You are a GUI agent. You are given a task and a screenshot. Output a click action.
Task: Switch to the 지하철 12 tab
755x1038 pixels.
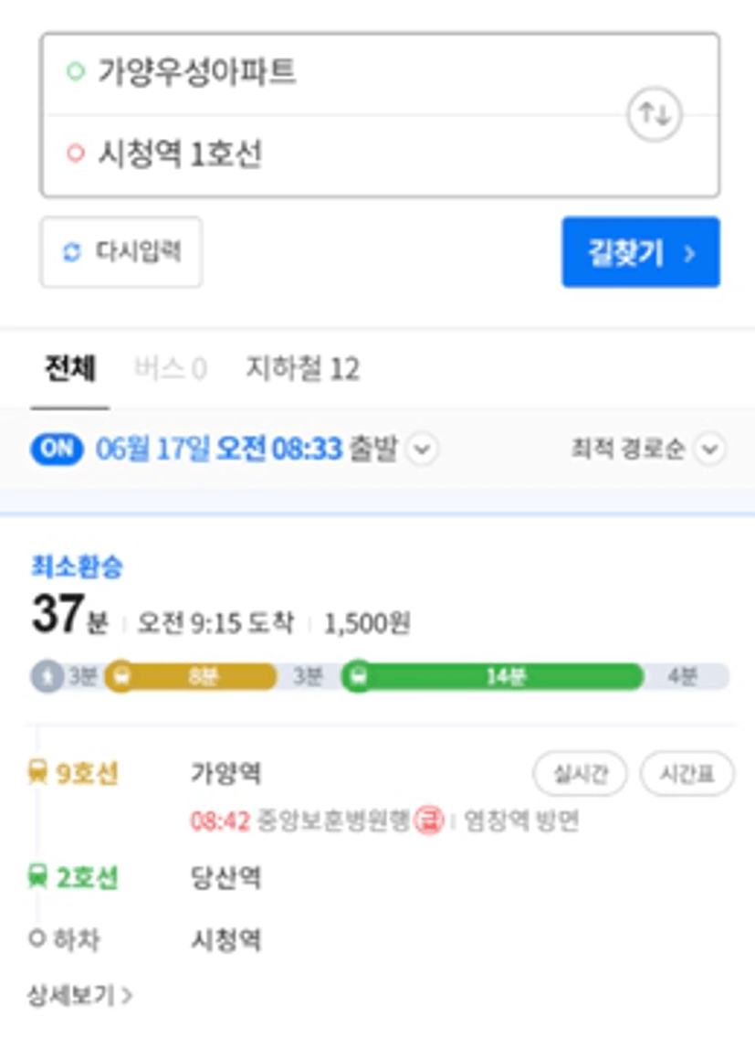(302, 369)
